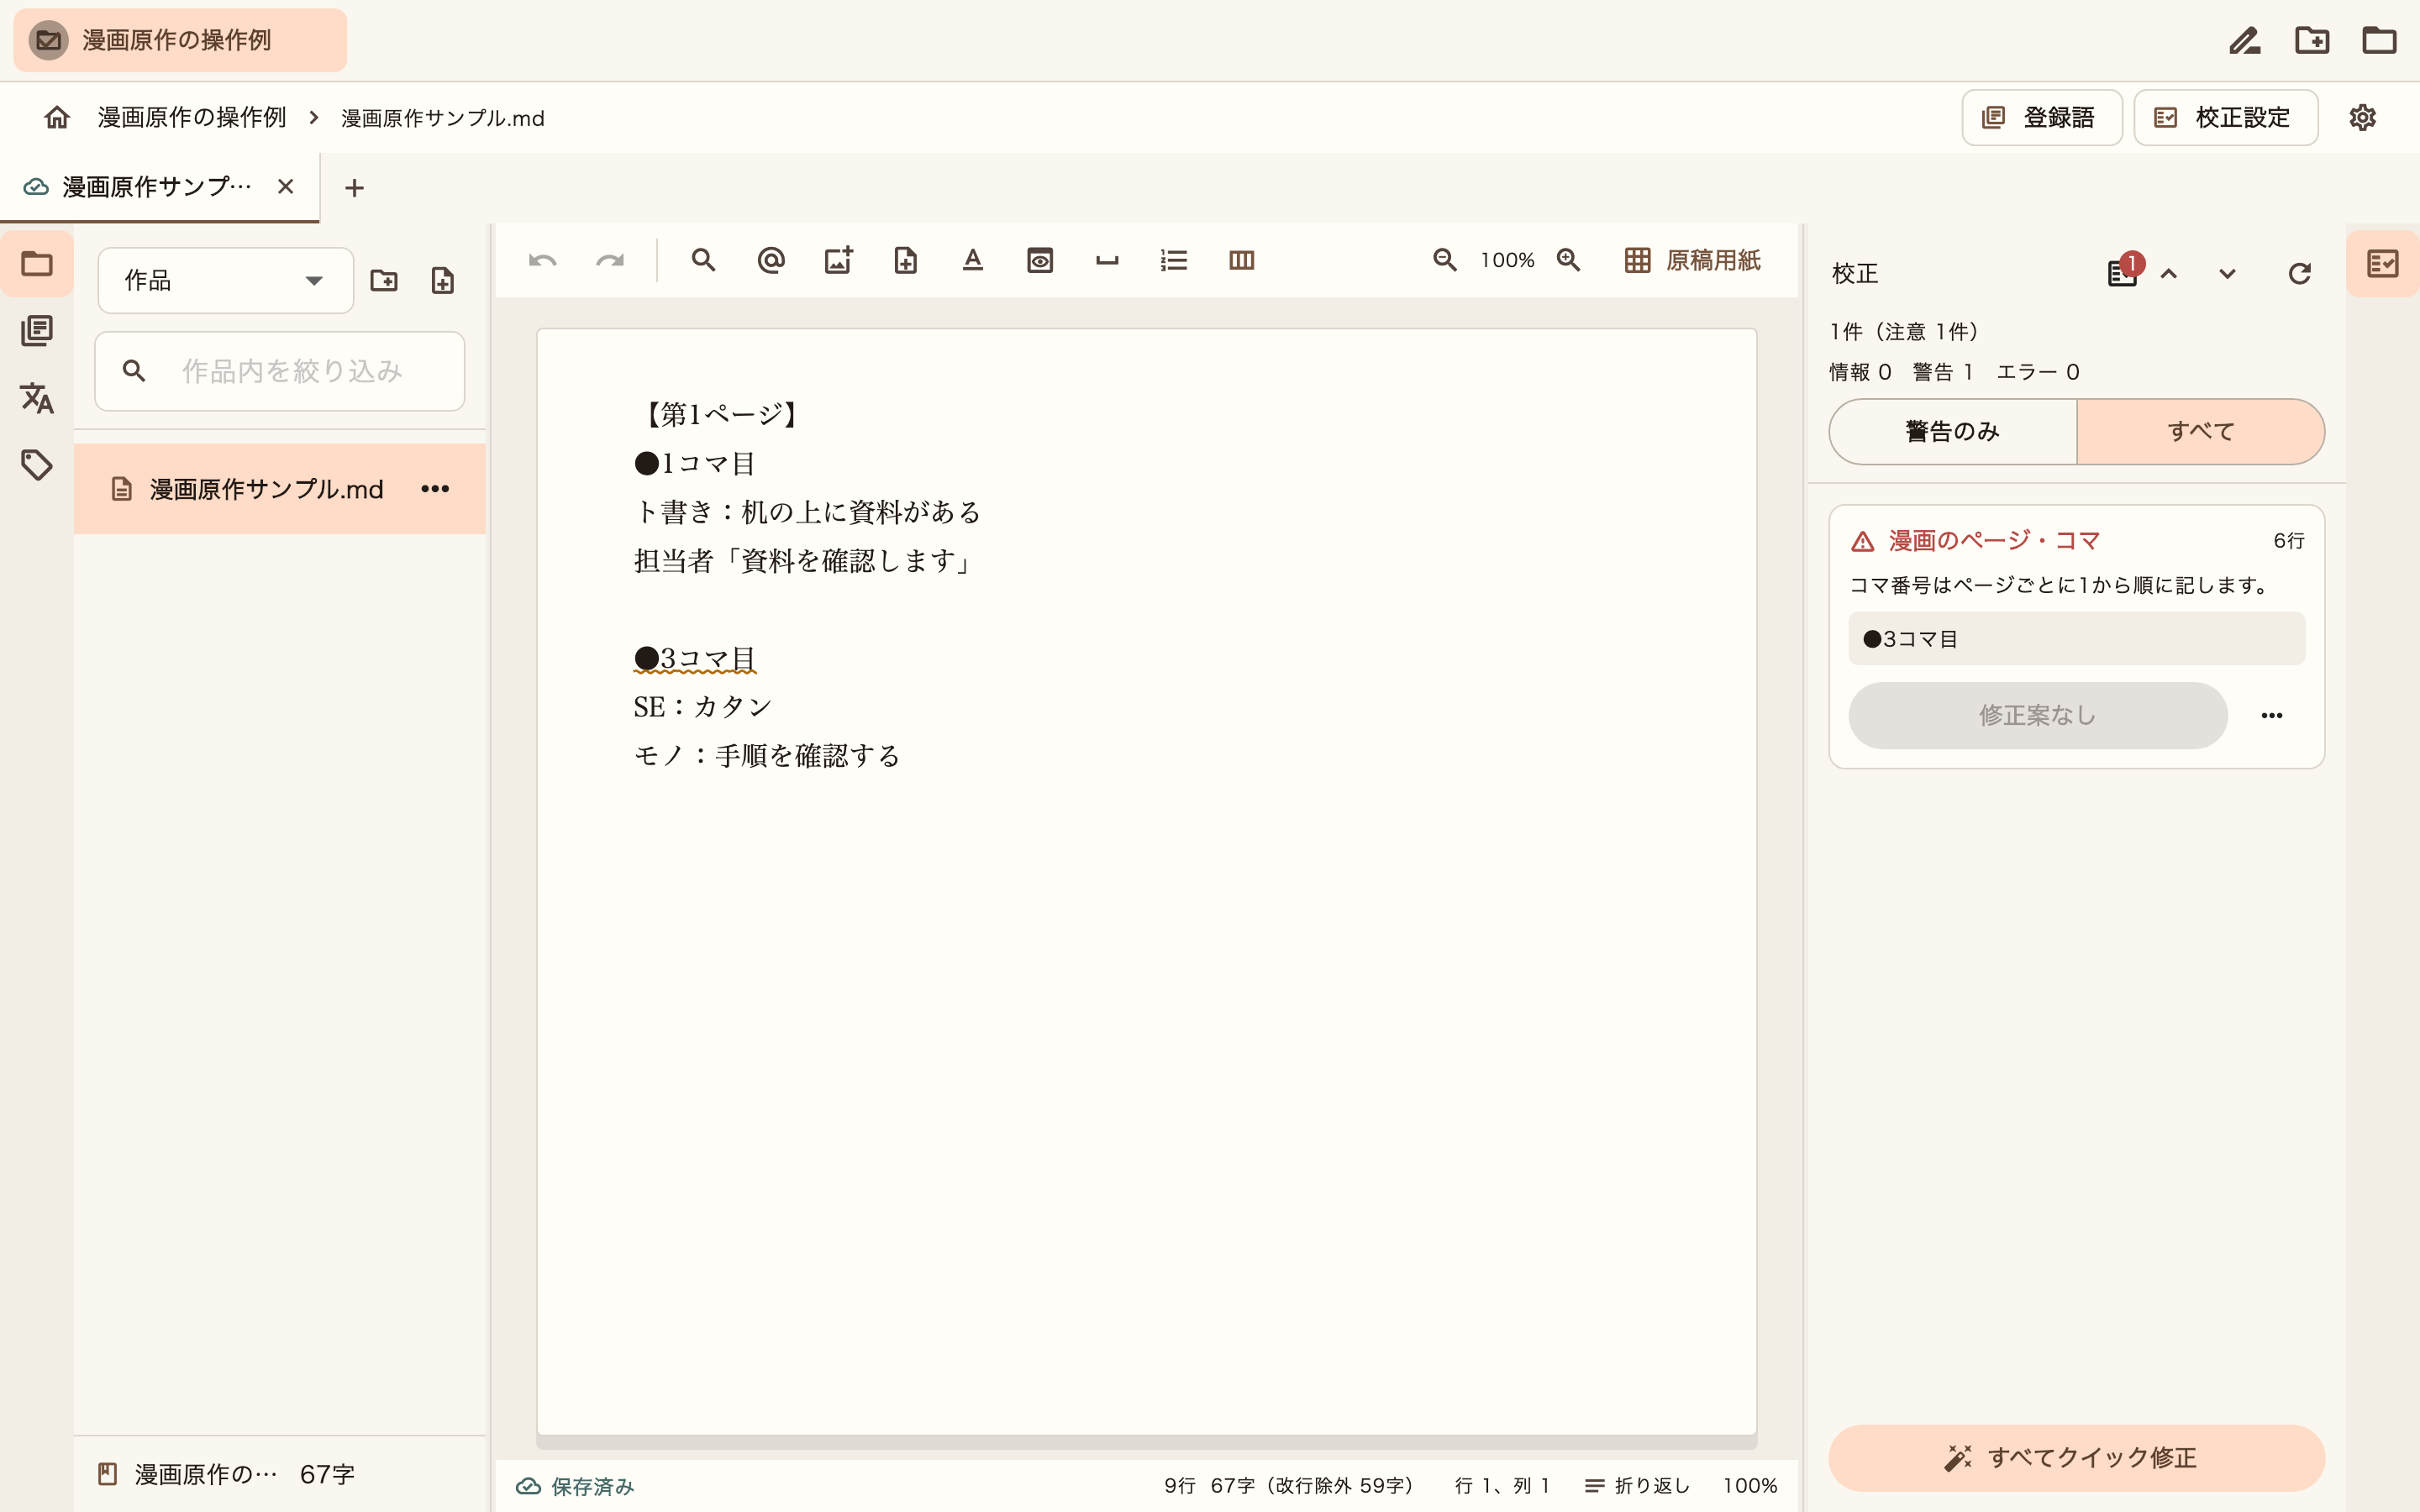Open more options for 漫画原作サンプル.md file
This screenshot has height=1512, width=2420.
[435, 489]
